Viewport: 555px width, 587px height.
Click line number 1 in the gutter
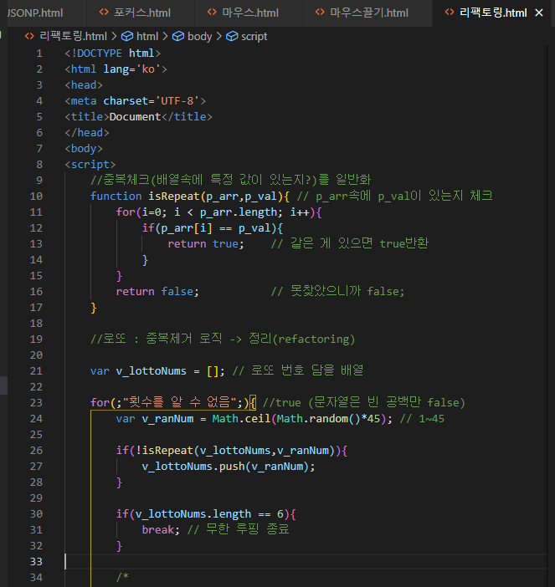pyautogui.click(x=39, y=54)
